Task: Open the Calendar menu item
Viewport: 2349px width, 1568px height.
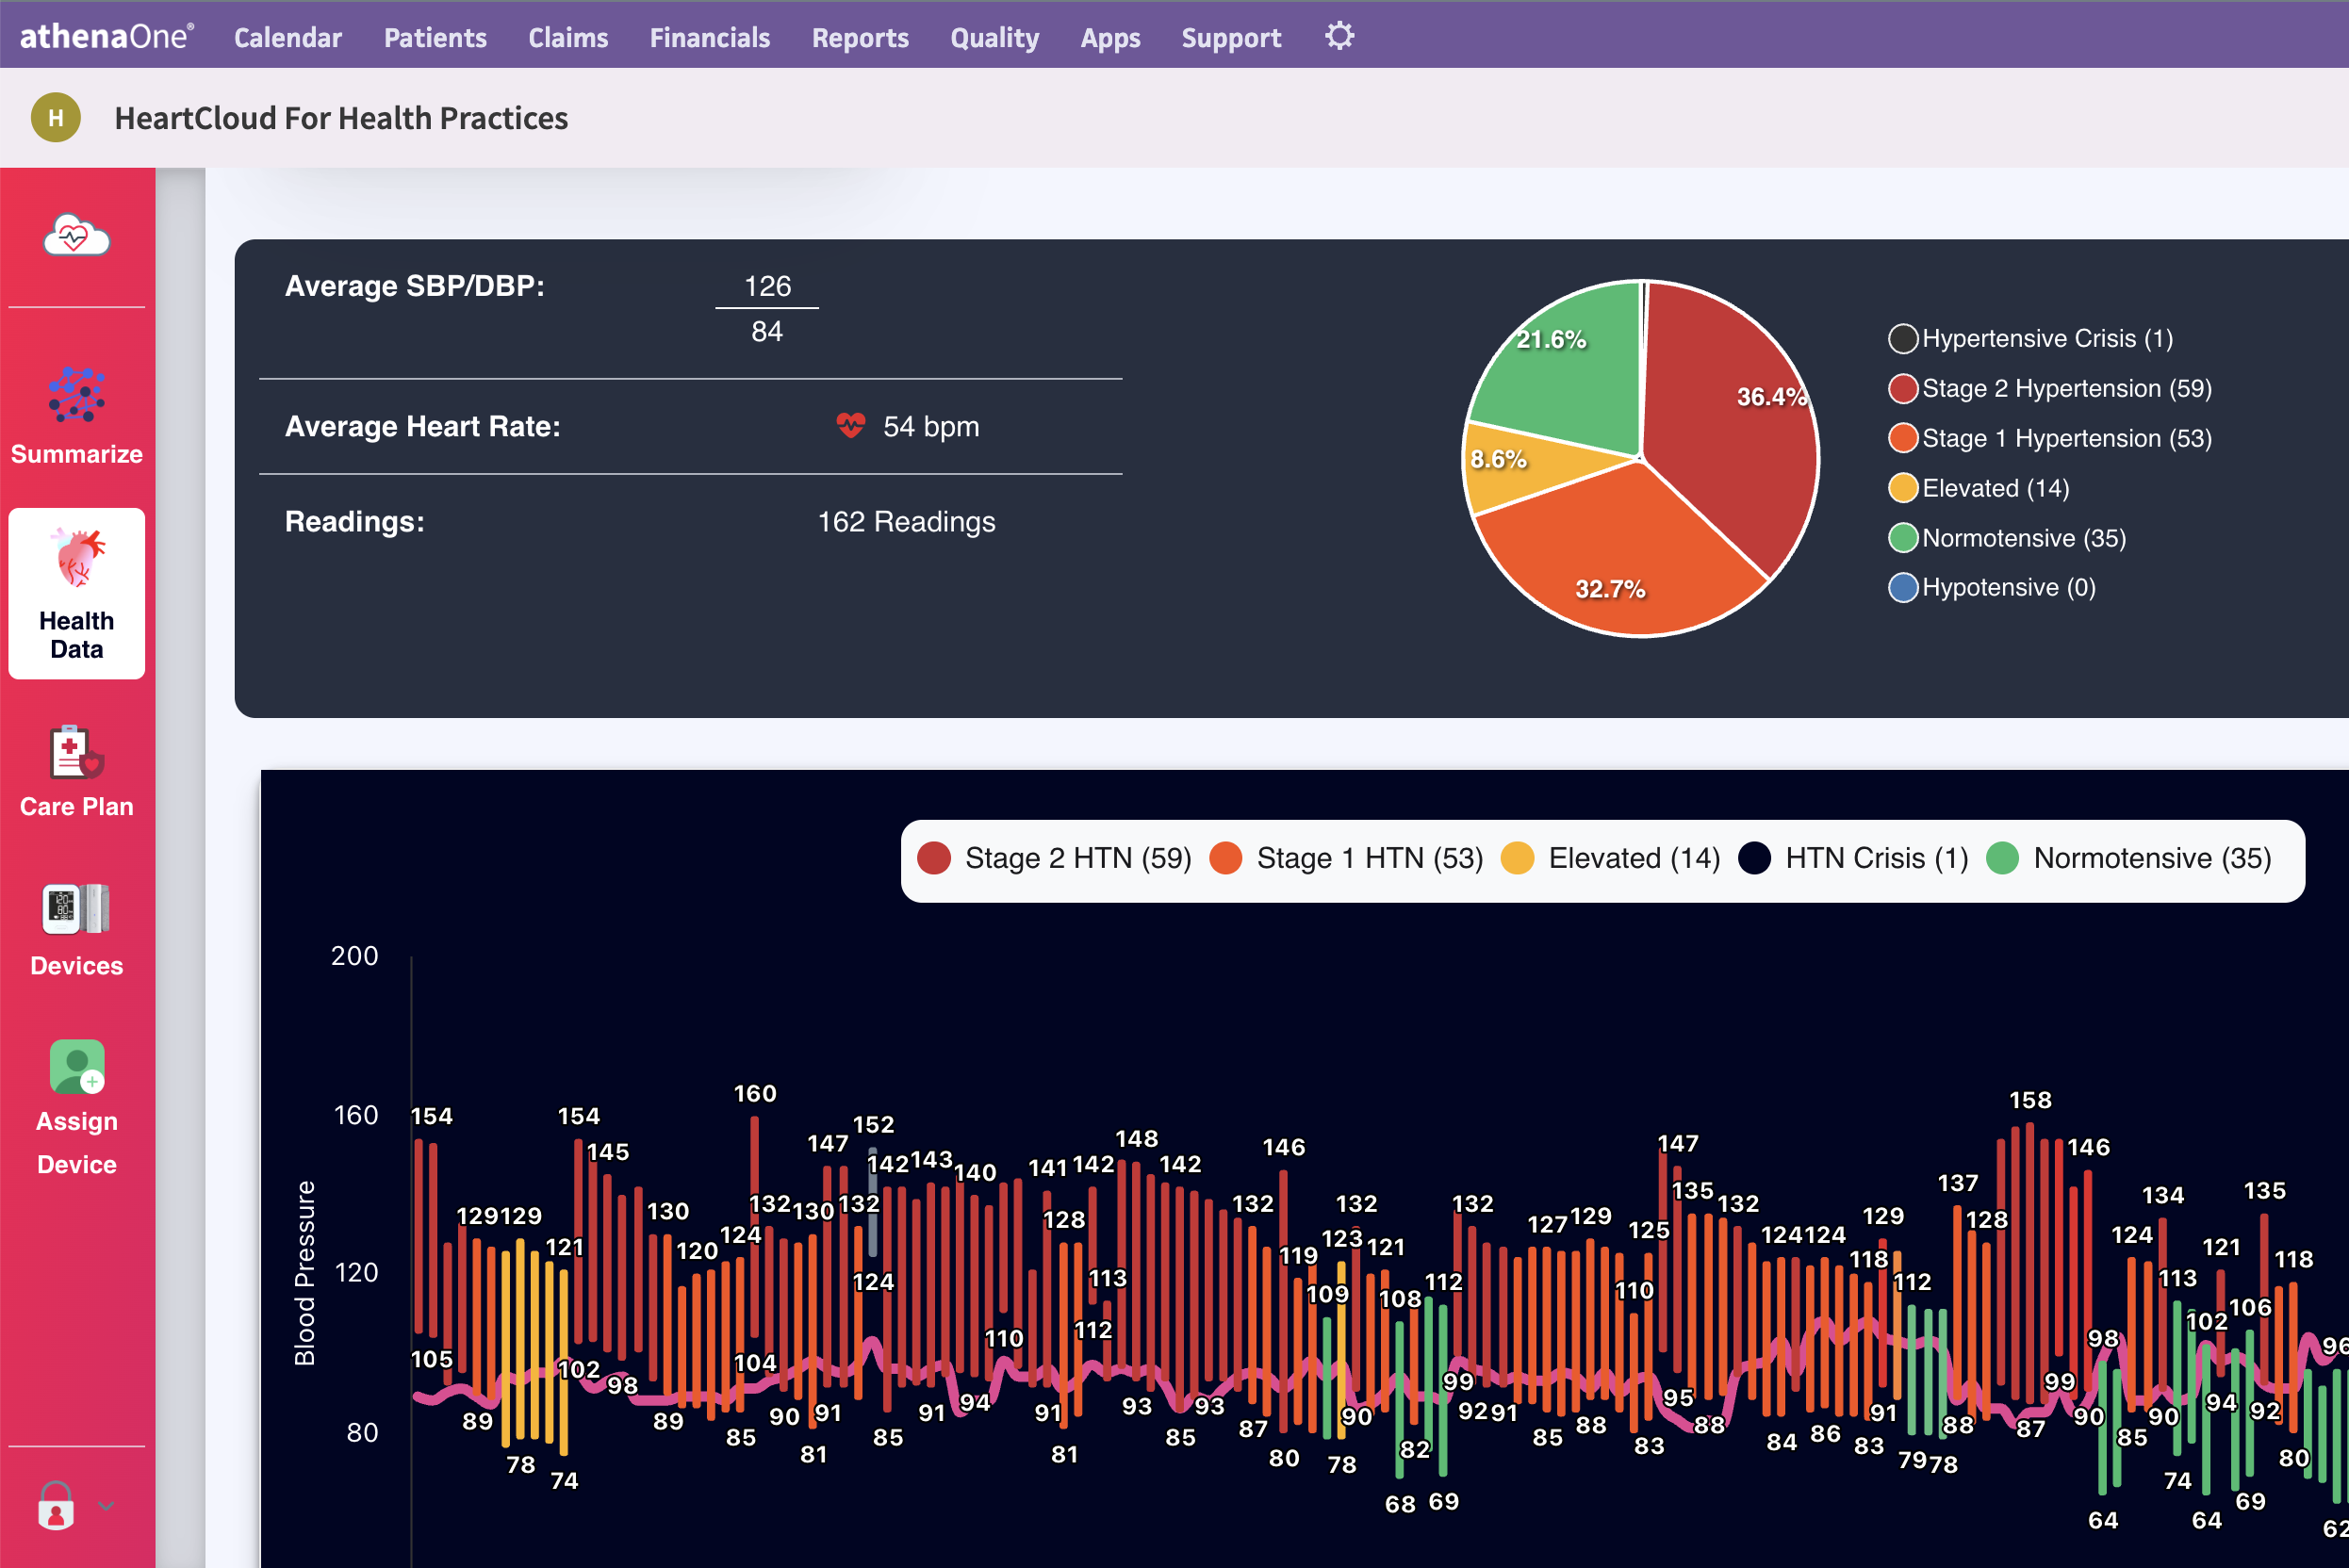Action: click(287, 38)
